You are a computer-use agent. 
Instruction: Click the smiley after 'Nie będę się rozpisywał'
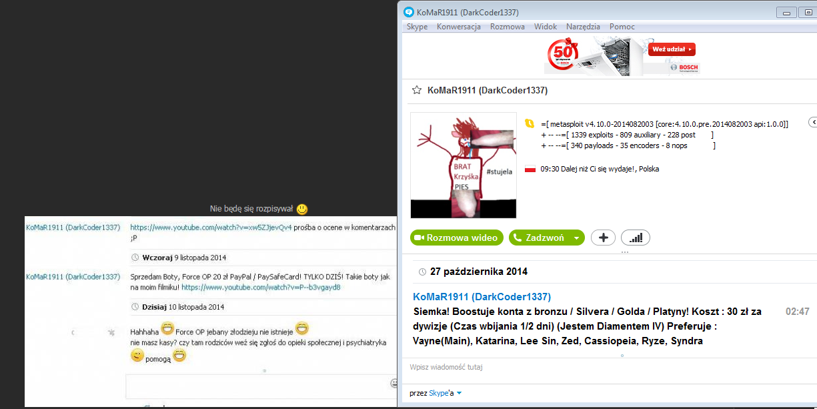point(302,209)
